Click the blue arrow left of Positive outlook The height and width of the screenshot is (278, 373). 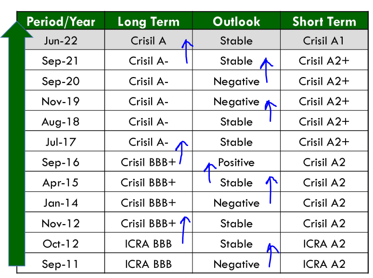click(x=209, y=173)
